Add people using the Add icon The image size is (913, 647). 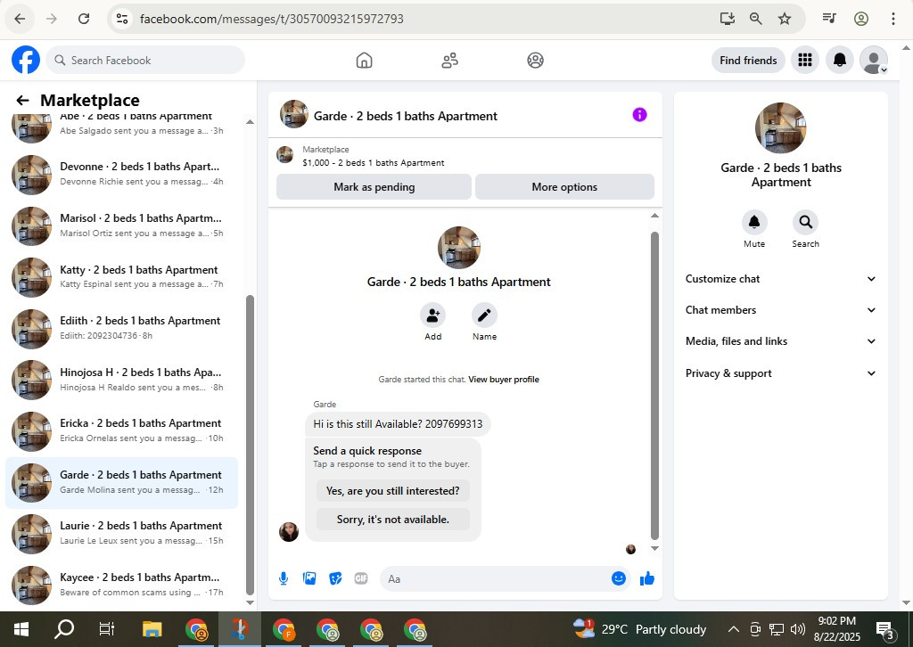coord(432,315)
